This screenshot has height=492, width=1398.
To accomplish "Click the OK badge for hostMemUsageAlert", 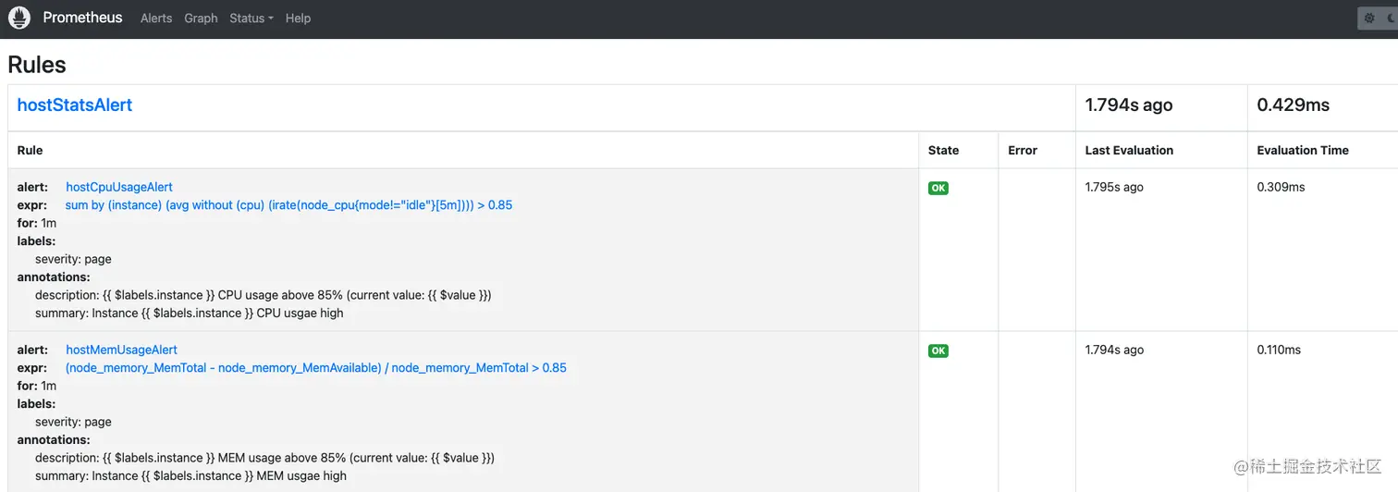I will pos(938,351).
